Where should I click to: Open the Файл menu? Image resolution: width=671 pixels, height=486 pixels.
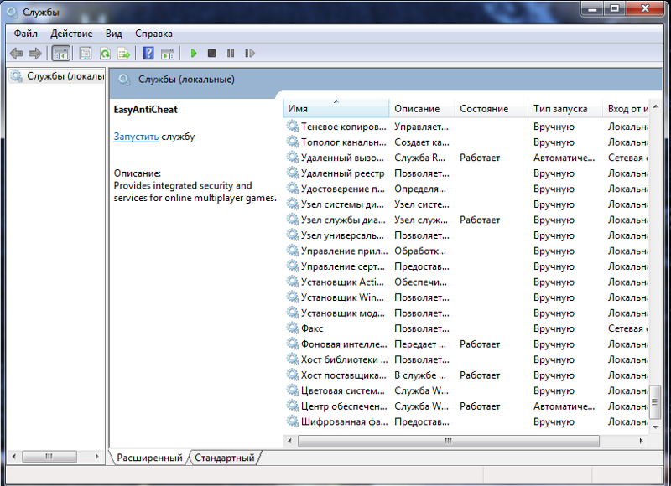[26, 34]
